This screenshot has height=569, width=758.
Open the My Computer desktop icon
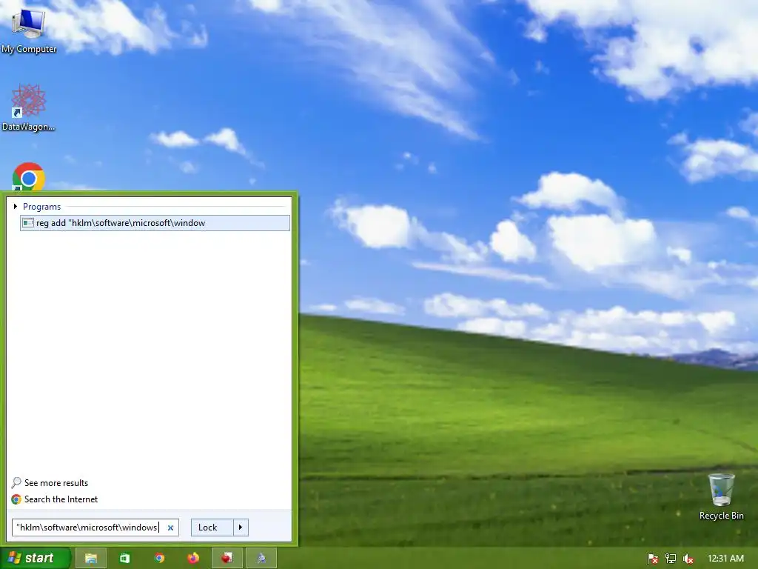29,31
